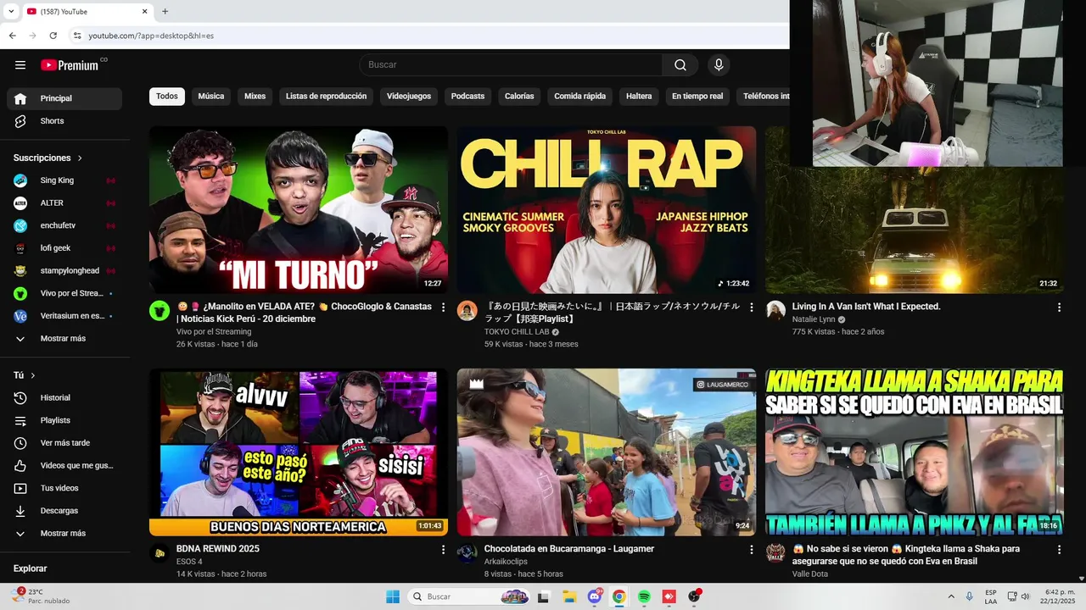Click Valle Dota channel avatar

click(775, 553)
